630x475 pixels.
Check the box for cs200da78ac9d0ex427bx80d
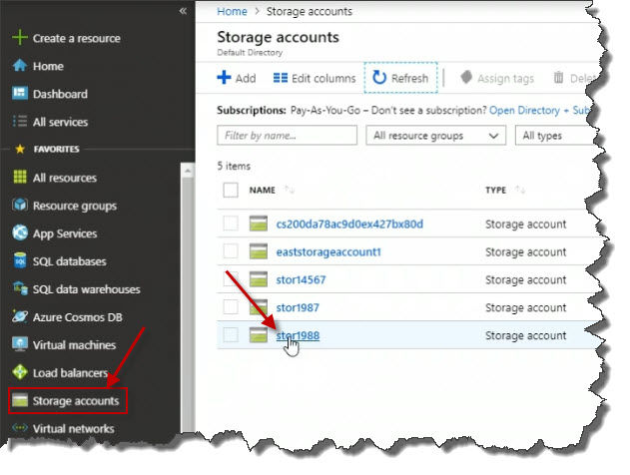click(231, 224)
